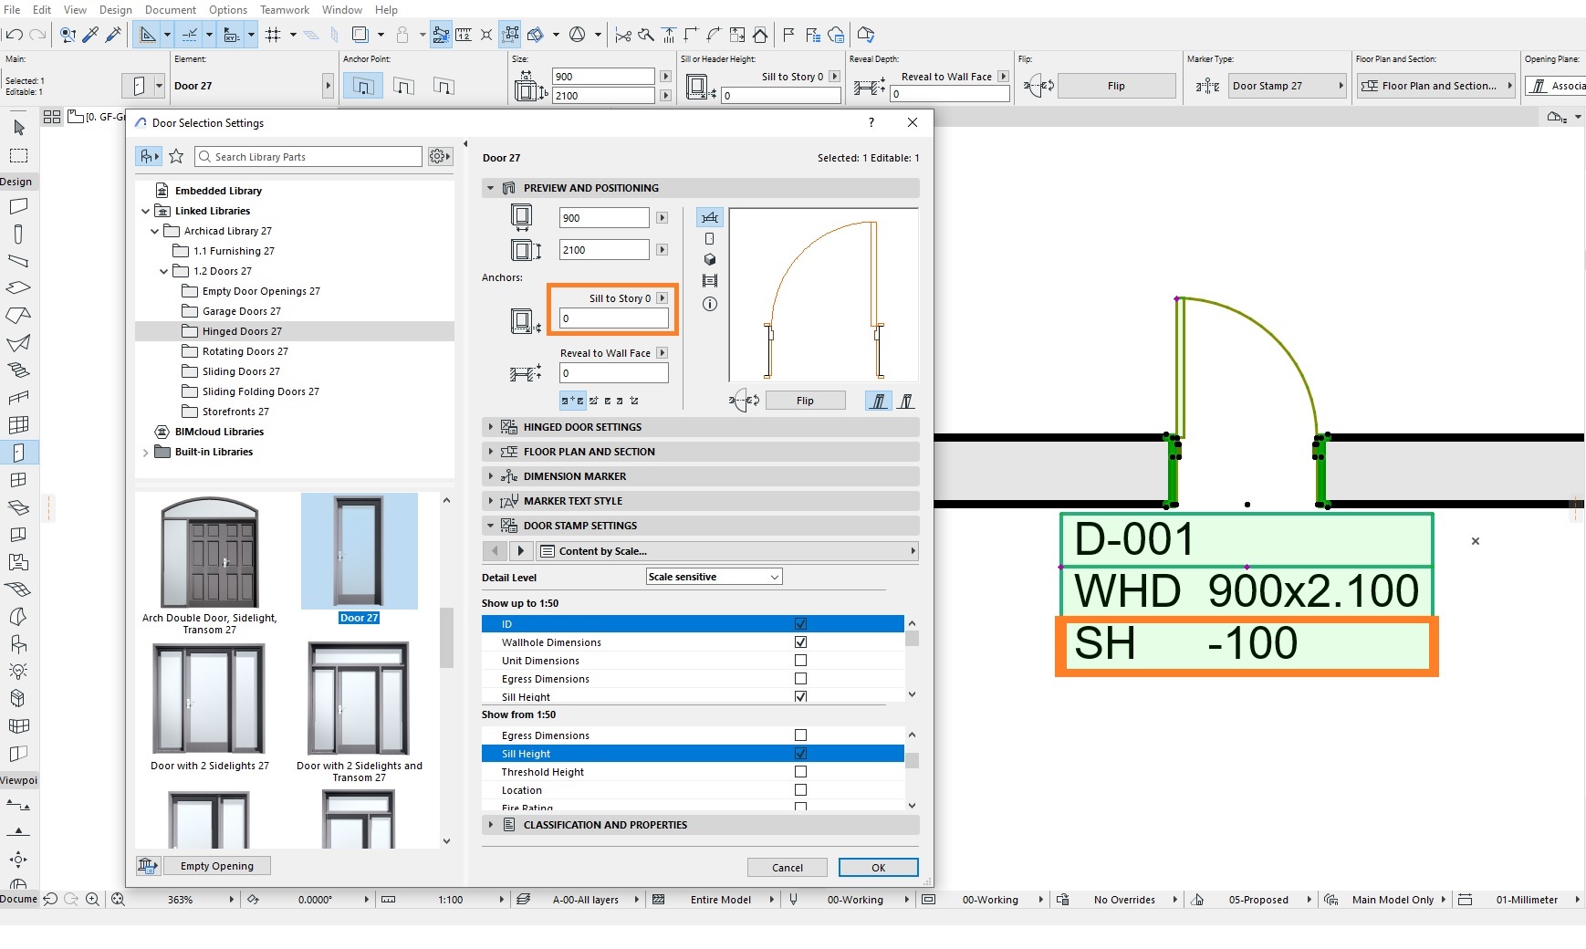Select Sliding Doors 27 folder
This screenshot has width=1586, height=949.
241,371
